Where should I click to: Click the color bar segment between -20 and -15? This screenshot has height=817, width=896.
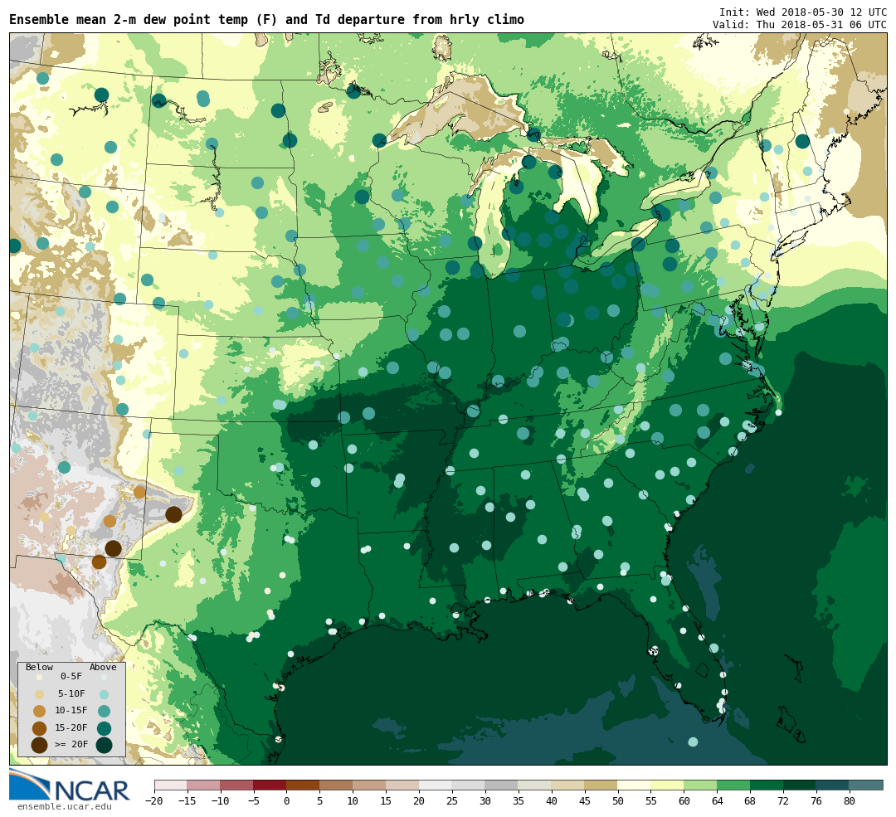[x=171, y=785]
